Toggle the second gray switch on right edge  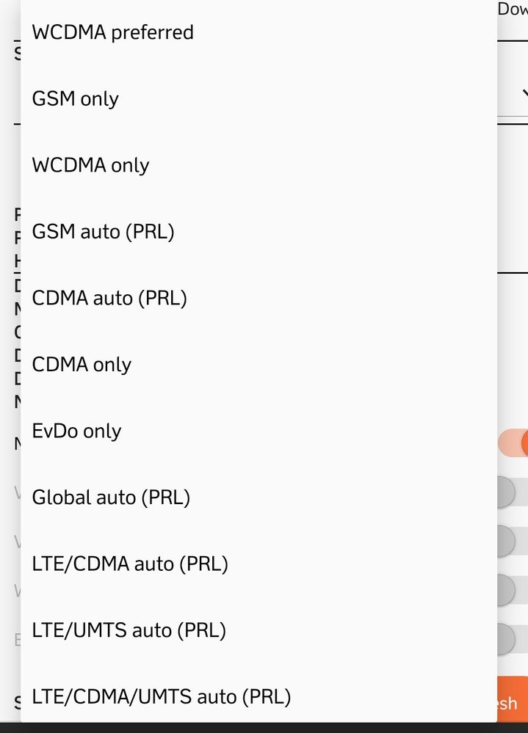513,541
